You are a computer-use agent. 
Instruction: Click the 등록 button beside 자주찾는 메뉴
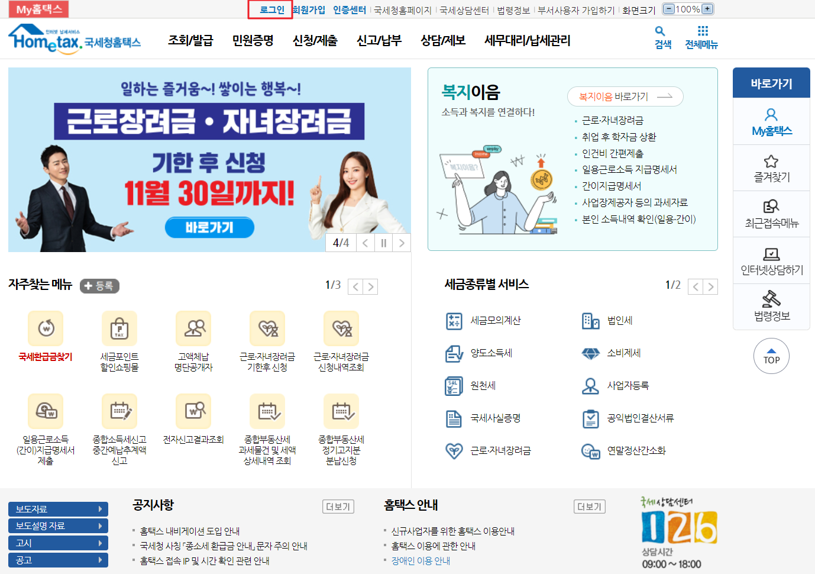(99, 286)
